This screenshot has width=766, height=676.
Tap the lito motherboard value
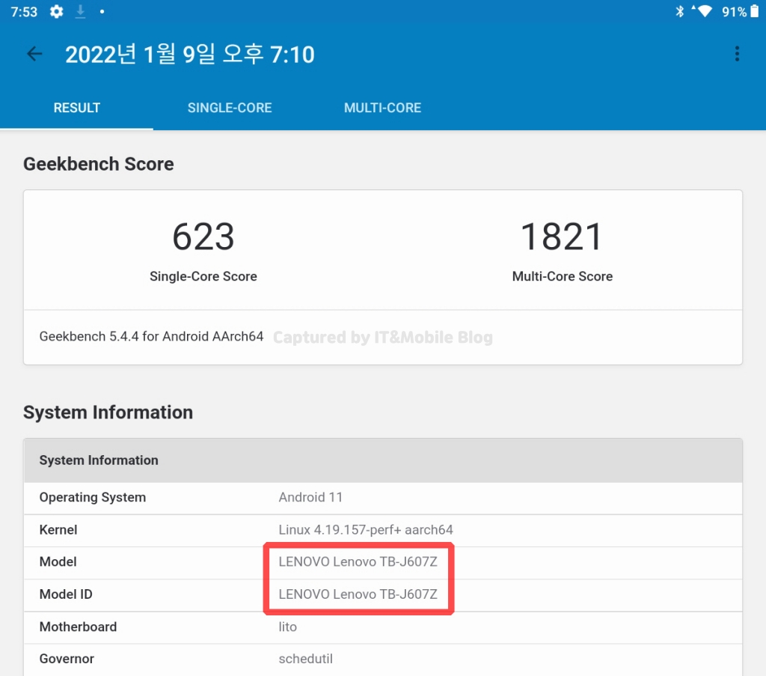point(288,627)
